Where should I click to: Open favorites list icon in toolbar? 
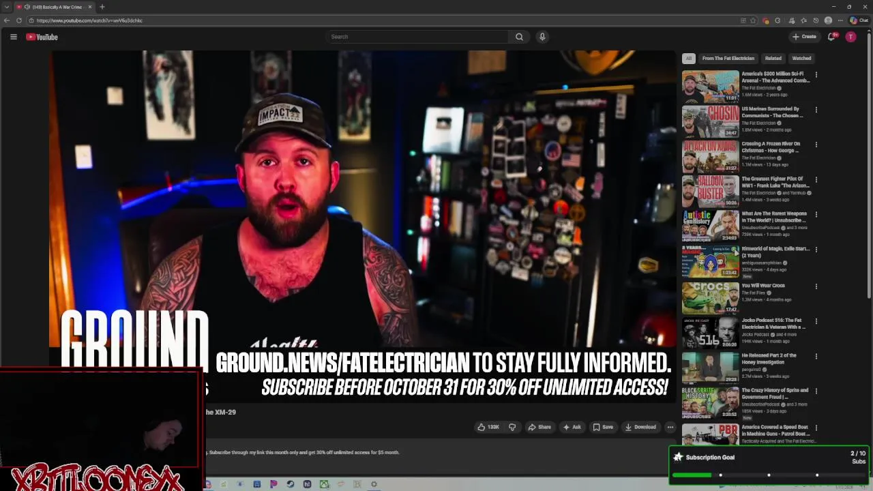[803, 20]
